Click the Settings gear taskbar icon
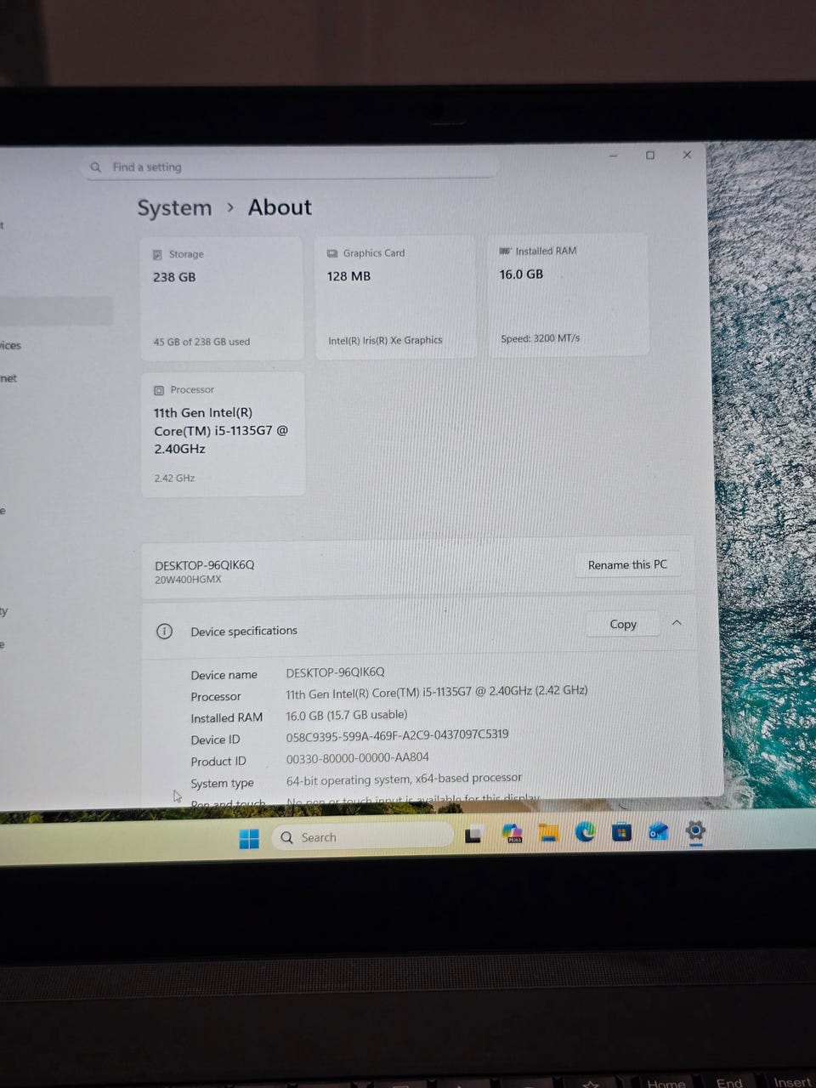The height and width of the screenshot is (1088, 816). point(695,831)
